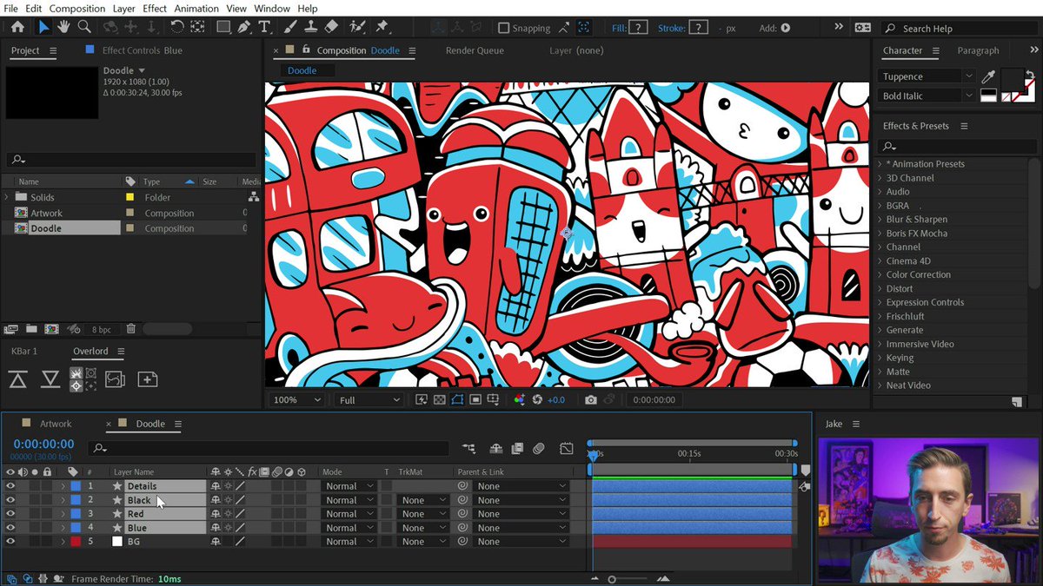Click the Add shape attribute button
The height and width of the screenshot is (586, 1043).
[x=786, y=28]
